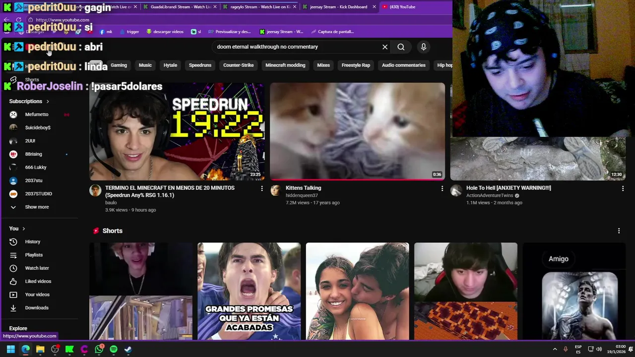Open the Captura de pantall... bookmark
The height and width of the screenshot is (357, 635).
coord(332,32)
